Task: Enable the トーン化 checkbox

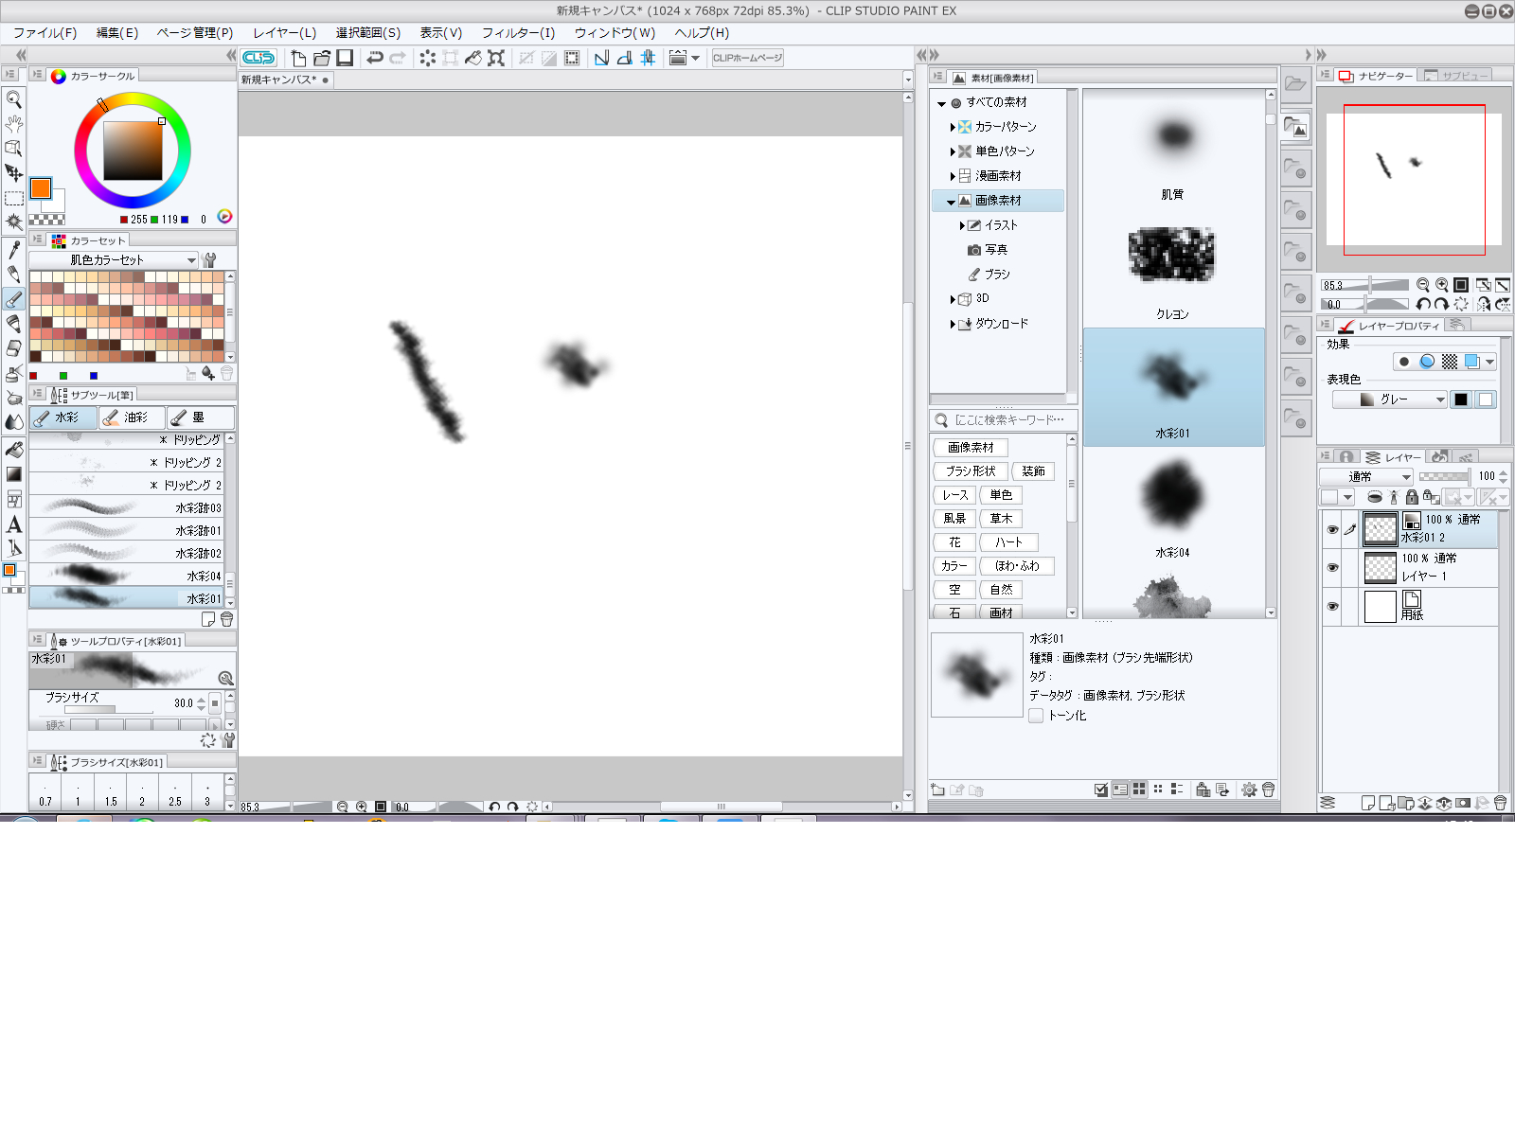Action: coord(1036,716)
